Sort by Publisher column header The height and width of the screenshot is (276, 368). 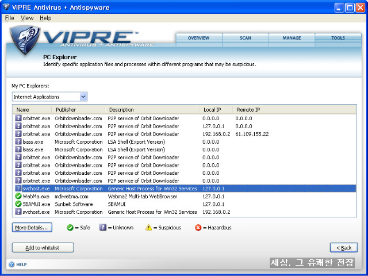(x=78, y=110)
